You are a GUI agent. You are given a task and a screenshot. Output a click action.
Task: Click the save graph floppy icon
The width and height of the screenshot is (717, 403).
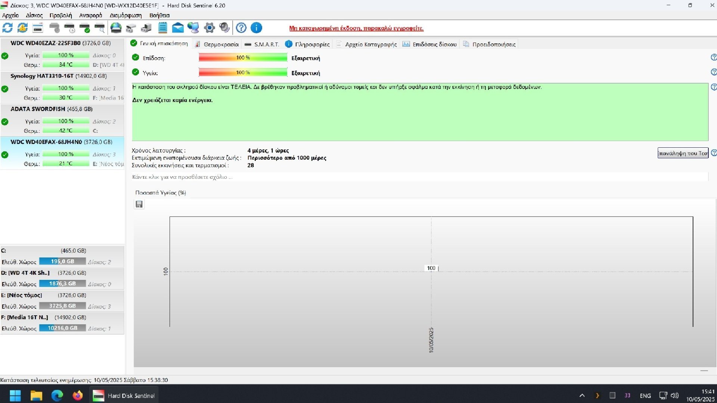coord(139,204)
